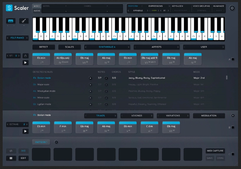Show info for Db Major scale
Image resolution: width=241 pixels, height=169 pixels.
pos(106,85)
